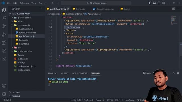182x102 pixels.
Task: Toggle the primary side bar layout icon
Action: (x=150, y=3)
